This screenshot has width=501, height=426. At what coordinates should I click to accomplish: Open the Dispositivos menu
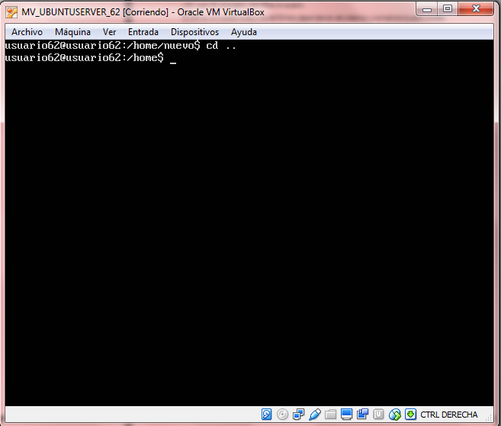click(194, 32)
